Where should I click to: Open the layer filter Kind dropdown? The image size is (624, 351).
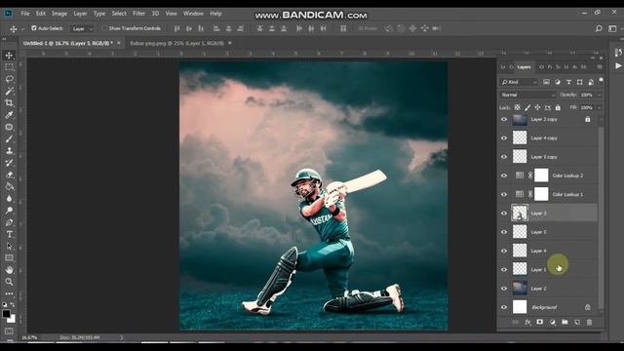click(x=519, y=82)
